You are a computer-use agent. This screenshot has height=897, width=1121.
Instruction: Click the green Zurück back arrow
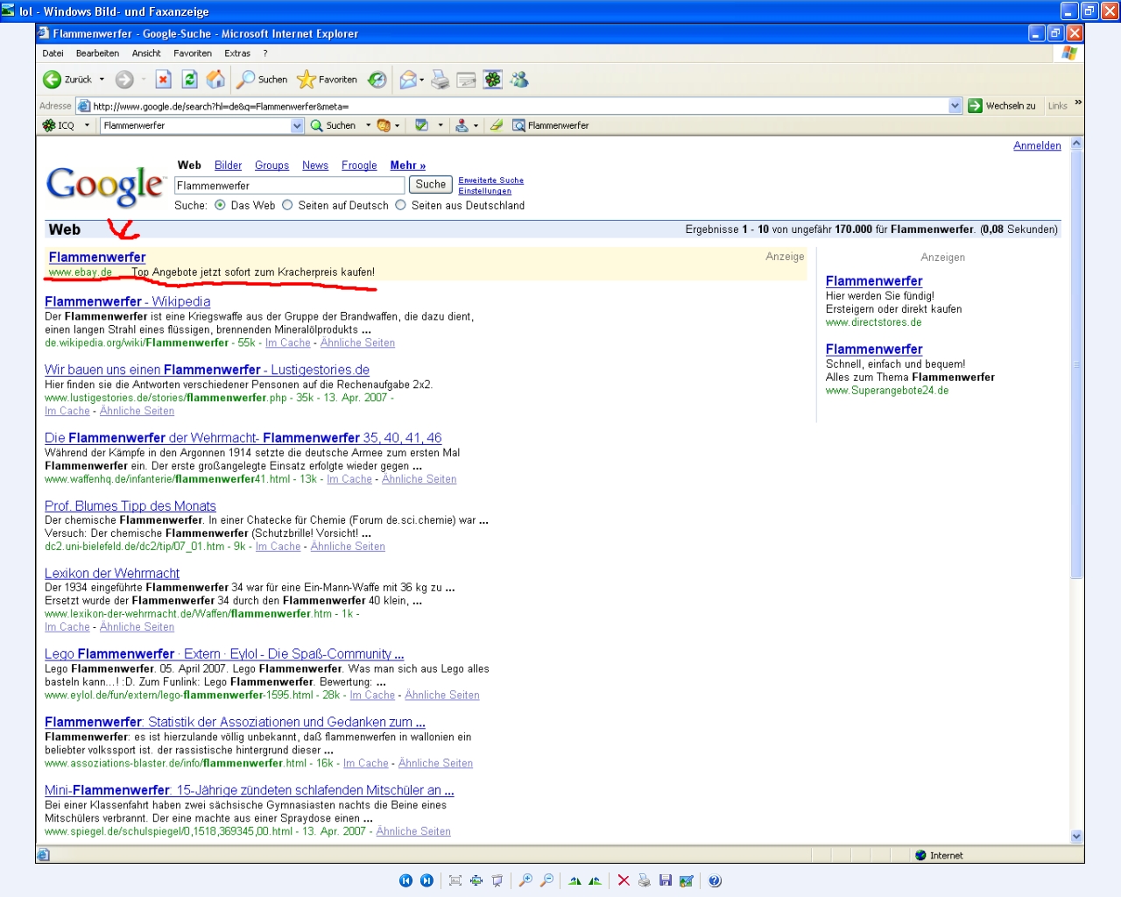[53, 80]
